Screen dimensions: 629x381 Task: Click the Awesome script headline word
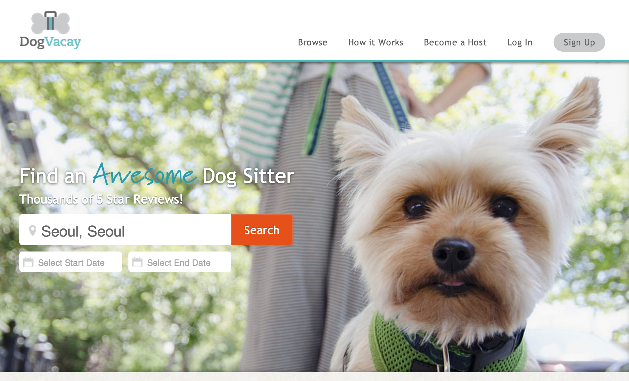(145, 175)
